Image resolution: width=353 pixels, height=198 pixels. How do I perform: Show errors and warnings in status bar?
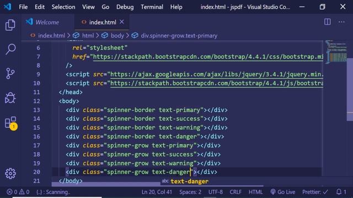pyautogui.click(x=18, y=192)
